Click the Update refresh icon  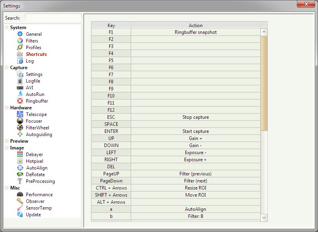20,215
